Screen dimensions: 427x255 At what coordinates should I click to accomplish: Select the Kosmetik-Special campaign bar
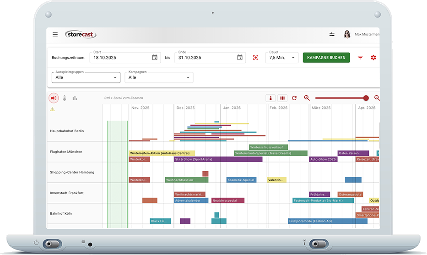pos(241,180)
